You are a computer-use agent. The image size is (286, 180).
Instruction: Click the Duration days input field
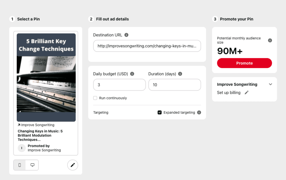point(174,85)
